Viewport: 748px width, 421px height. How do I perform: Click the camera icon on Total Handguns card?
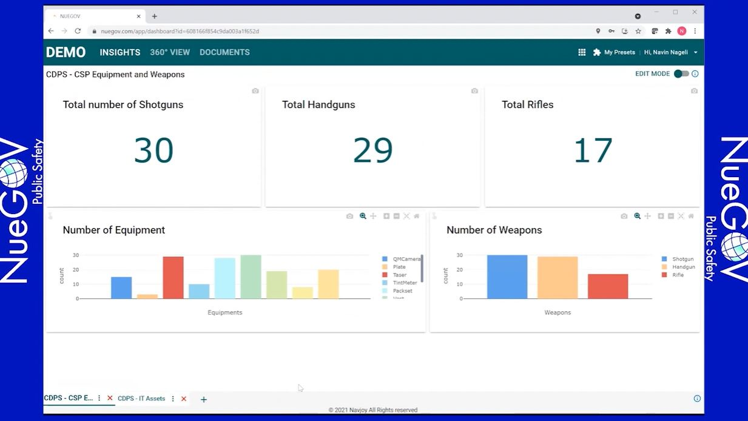click(474, 91)
